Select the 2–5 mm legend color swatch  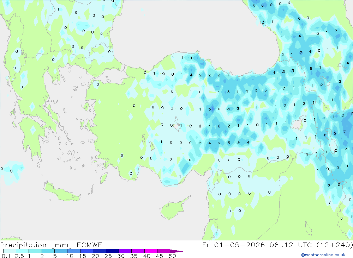coord(48,251)
